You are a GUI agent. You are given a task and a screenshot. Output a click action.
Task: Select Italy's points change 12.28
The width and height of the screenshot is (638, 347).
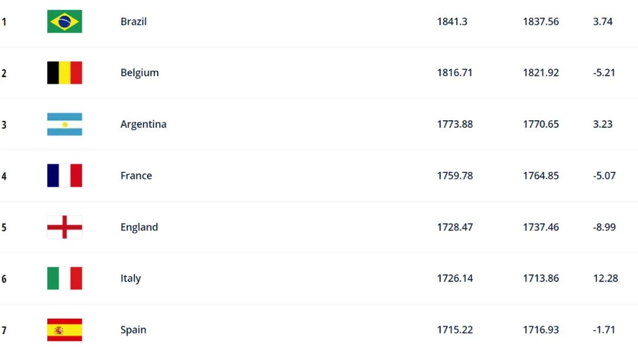(606, 279)
